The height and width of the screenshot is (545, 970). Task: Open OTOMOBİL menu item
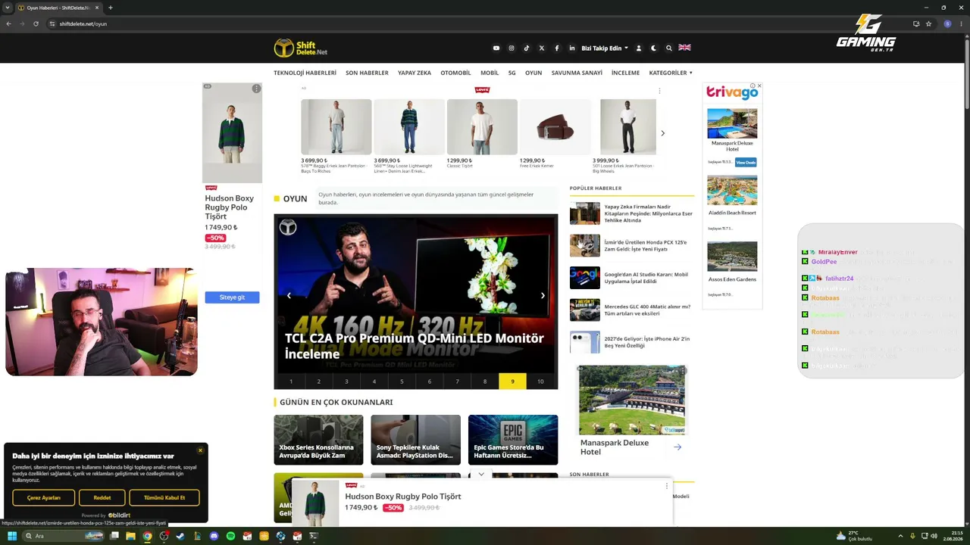[x=455, y=73]
